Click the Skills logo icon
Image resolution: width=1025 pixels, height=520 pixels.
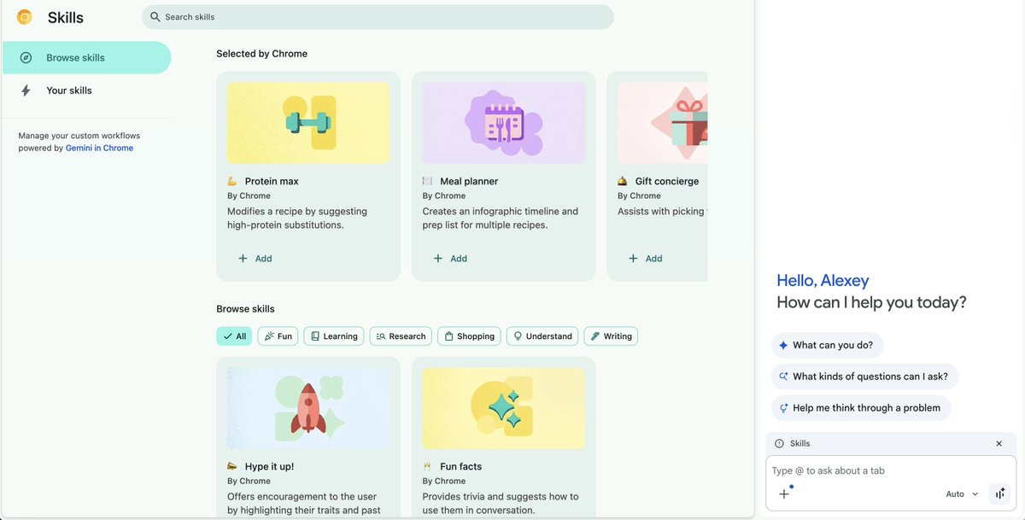pos(25,17)
